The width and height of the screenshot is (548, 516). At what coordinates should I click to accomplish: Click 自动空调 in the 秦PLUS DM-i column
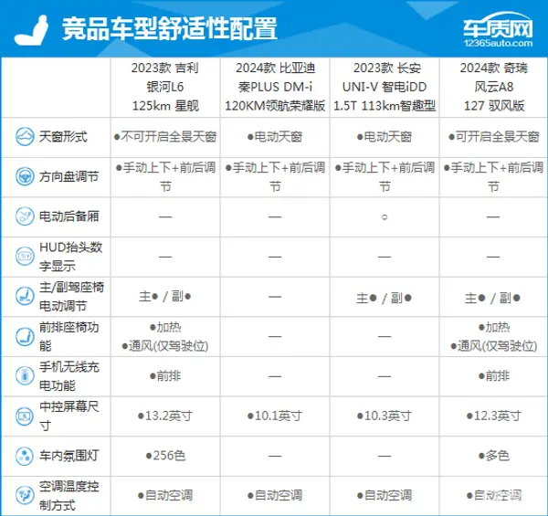pyautogui.click(x=275, y=495)
